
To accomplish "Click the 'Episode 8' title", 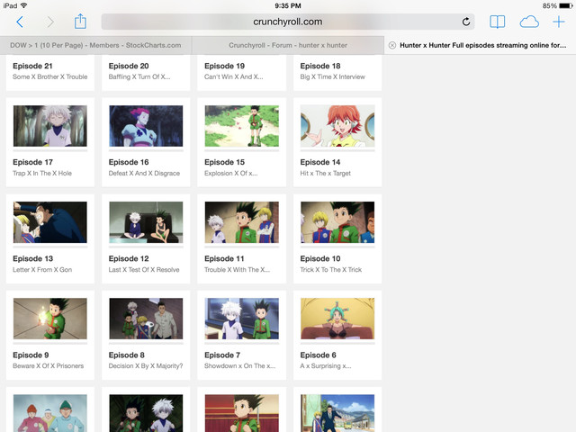I will [x=126, y=355].
